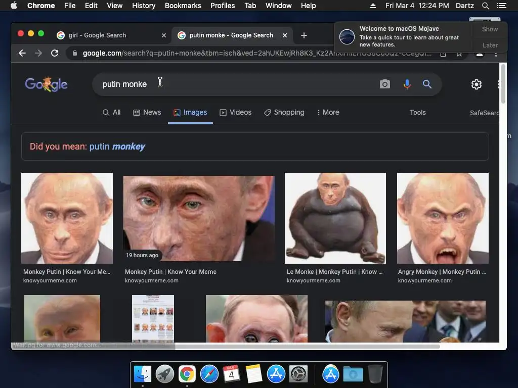This screenshot has height=388, width=518.
Task: Click the Chrome forward arrow
Action: pyautogui.click(x=38, y=53)
